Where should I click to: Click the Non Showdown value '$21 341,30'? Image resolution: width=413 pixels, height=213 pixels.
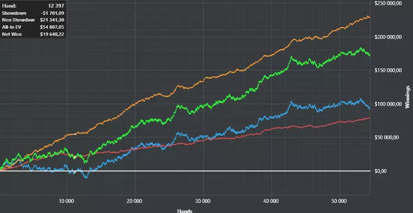(52, 20)
